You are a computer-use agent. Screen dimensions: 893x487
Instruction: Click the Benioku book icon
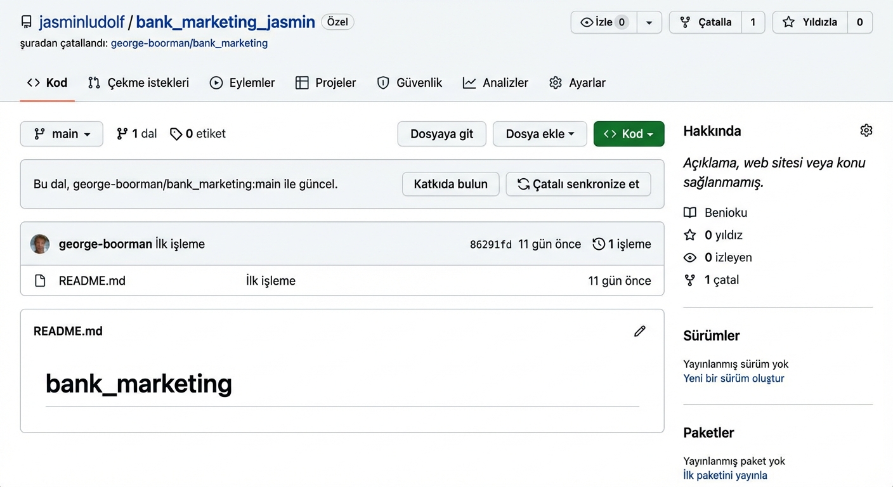click(x=690, y=212)
